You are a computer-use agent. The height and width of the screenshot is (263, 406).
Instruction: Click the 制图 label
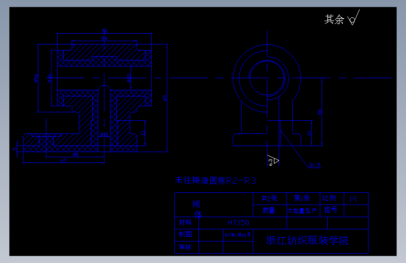point(185,234)
